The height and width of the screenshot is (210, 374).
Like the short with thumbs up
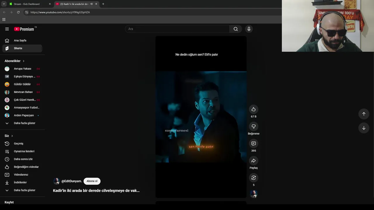point(253,109)
